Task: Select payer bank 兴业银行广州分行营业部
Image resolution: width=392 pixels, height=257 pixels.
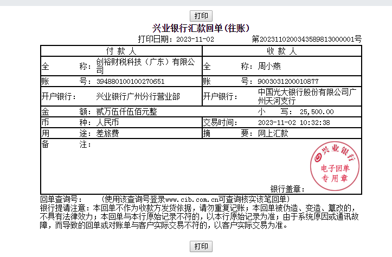Action: 138,96
